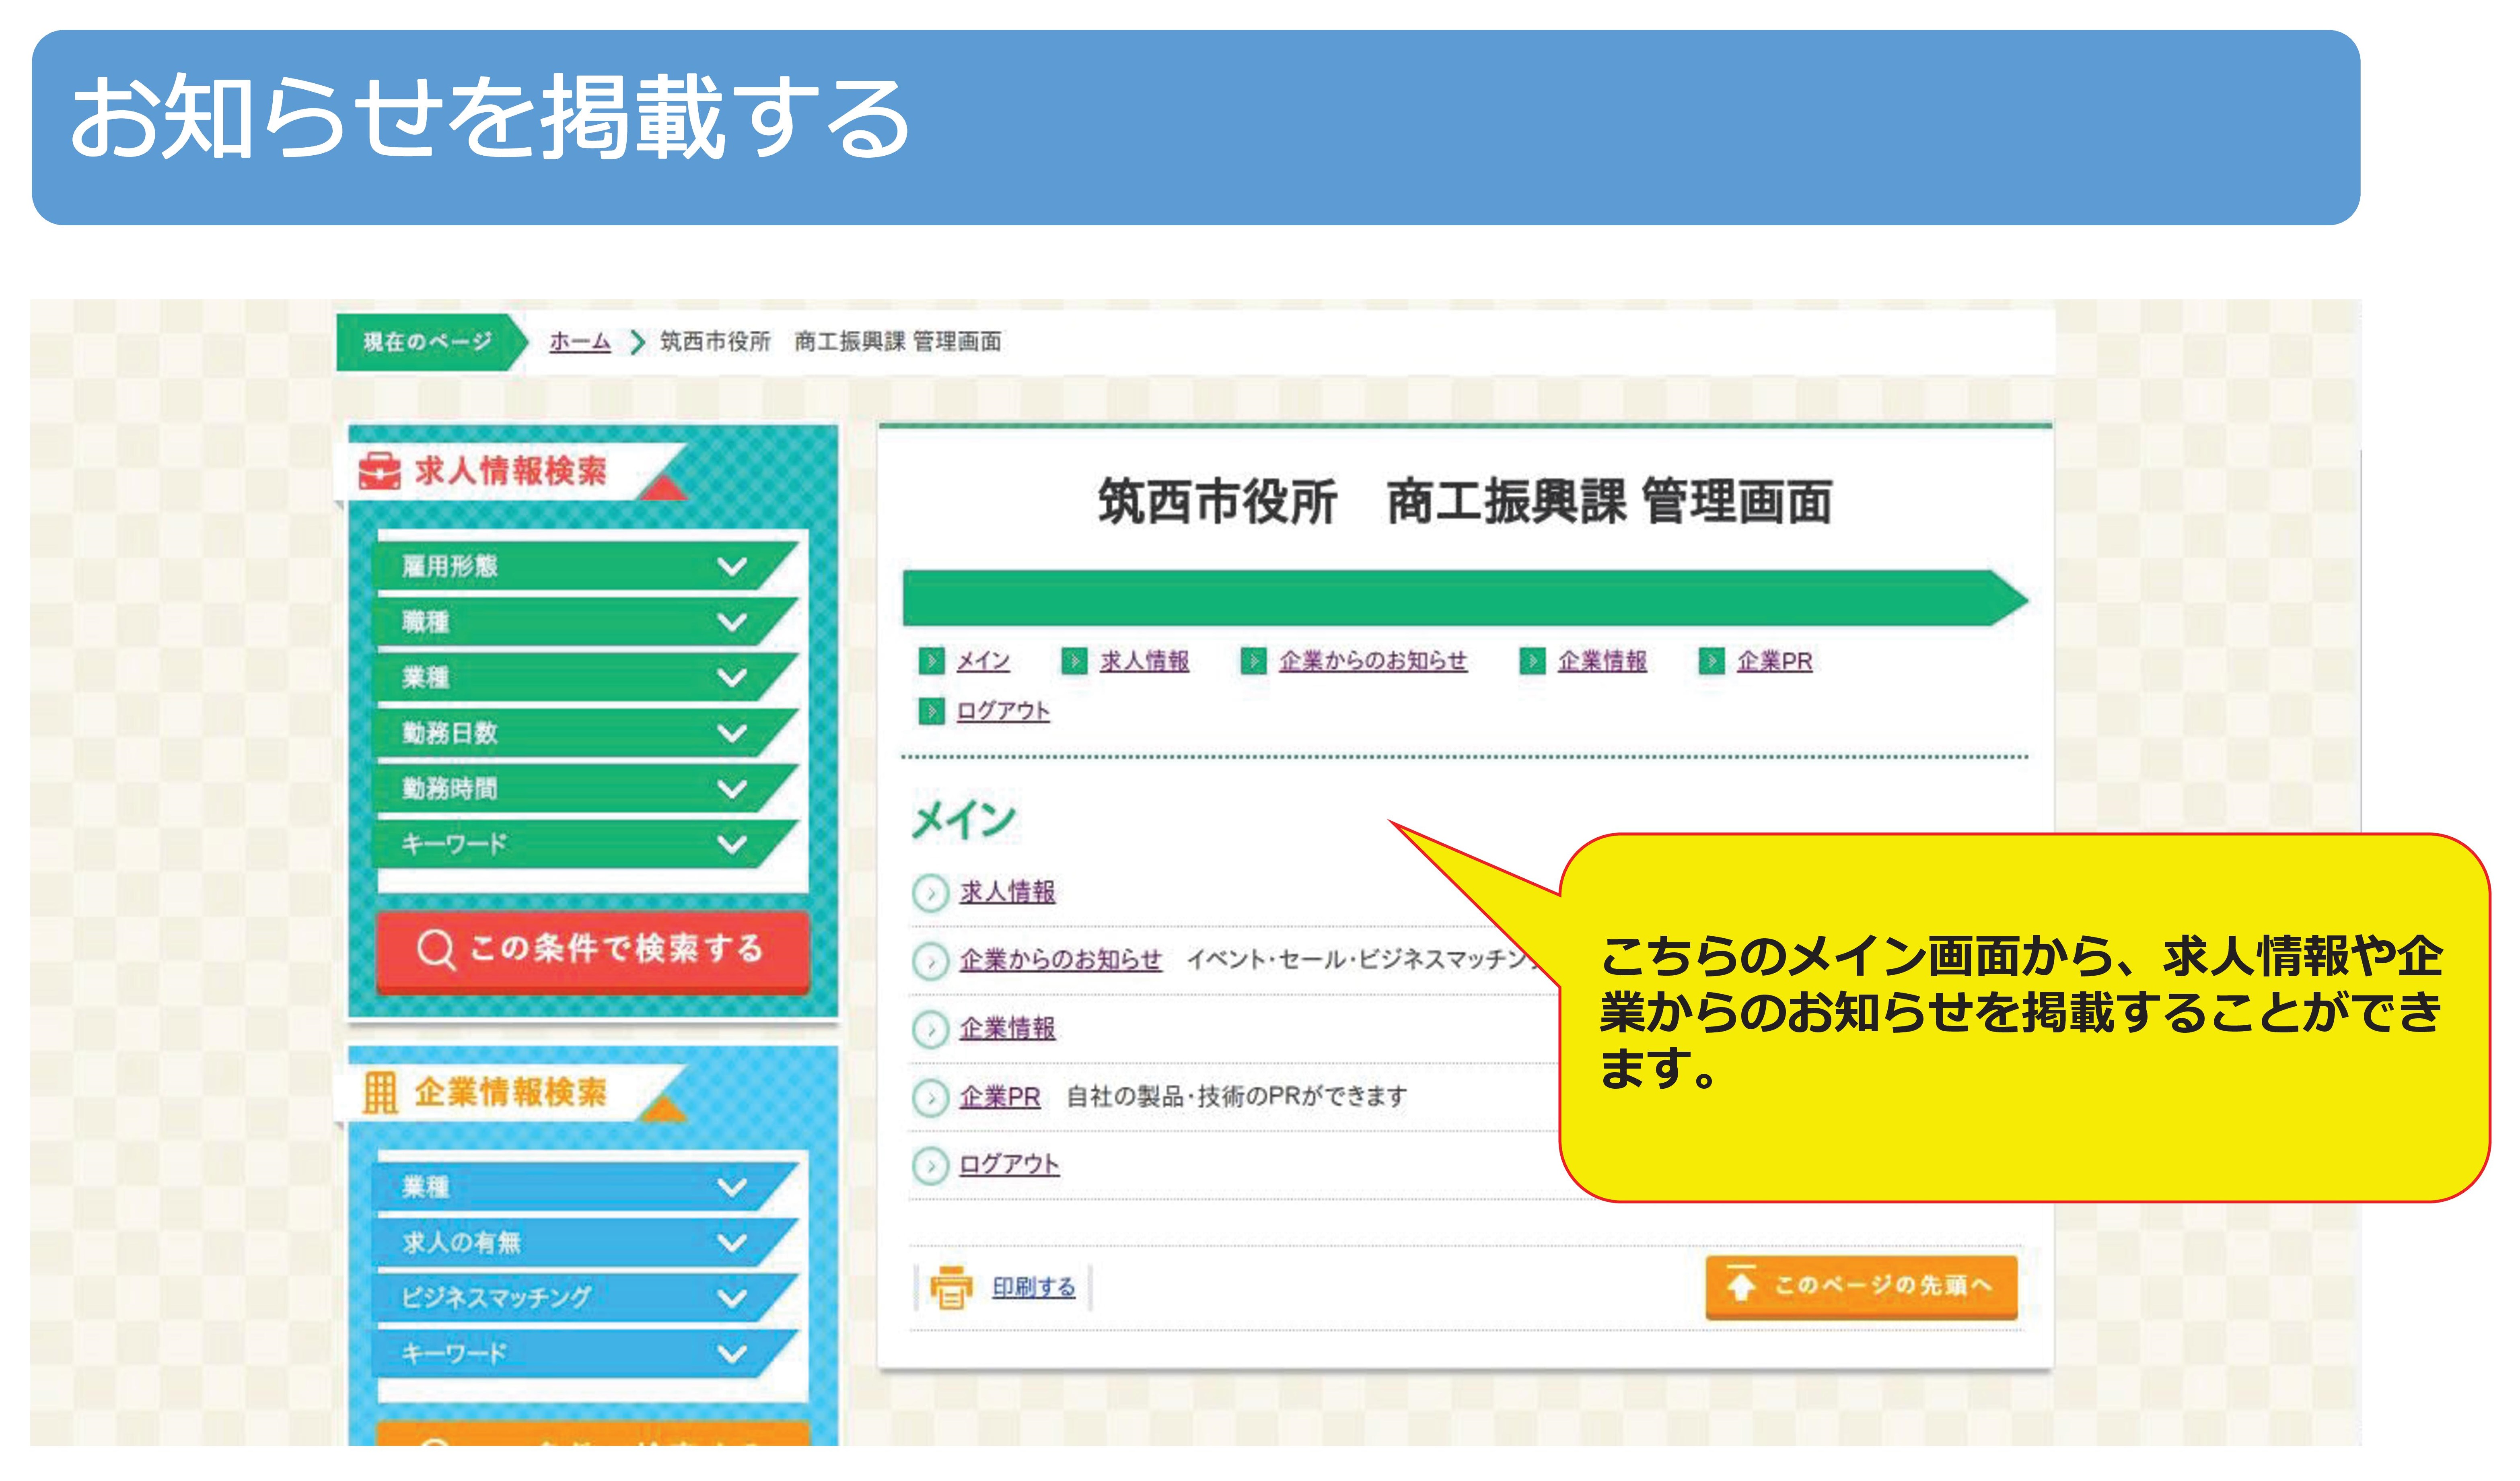
Task: Click the circle arrow icon beside 企業からのお知らせ
Action: coord(931,961)
